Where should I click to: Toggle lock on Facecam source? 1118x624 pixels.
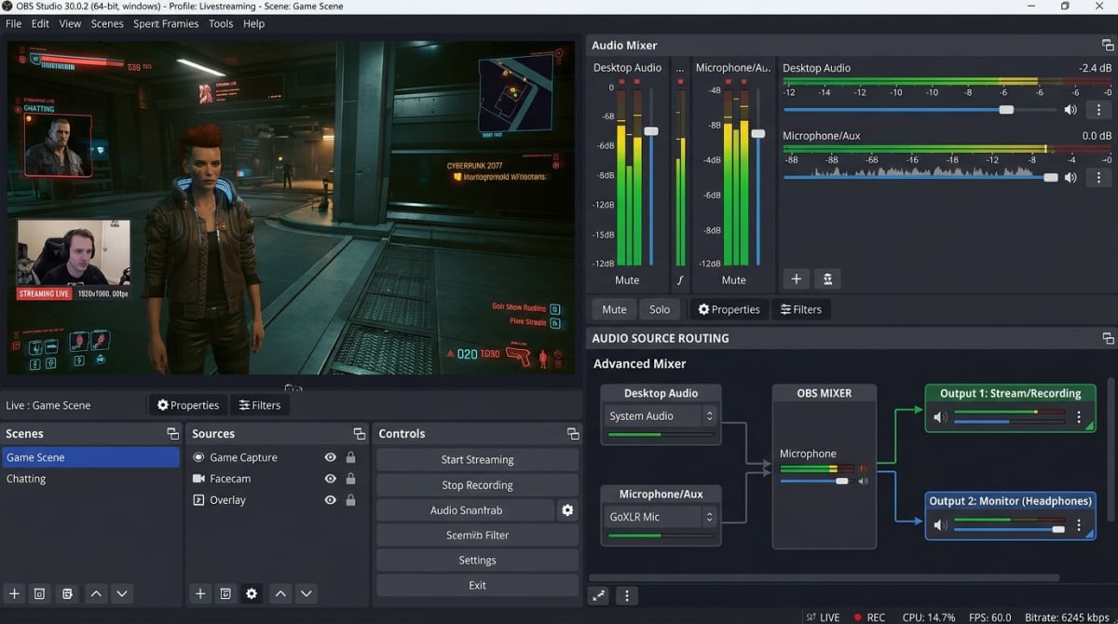(x=350, y=479)
